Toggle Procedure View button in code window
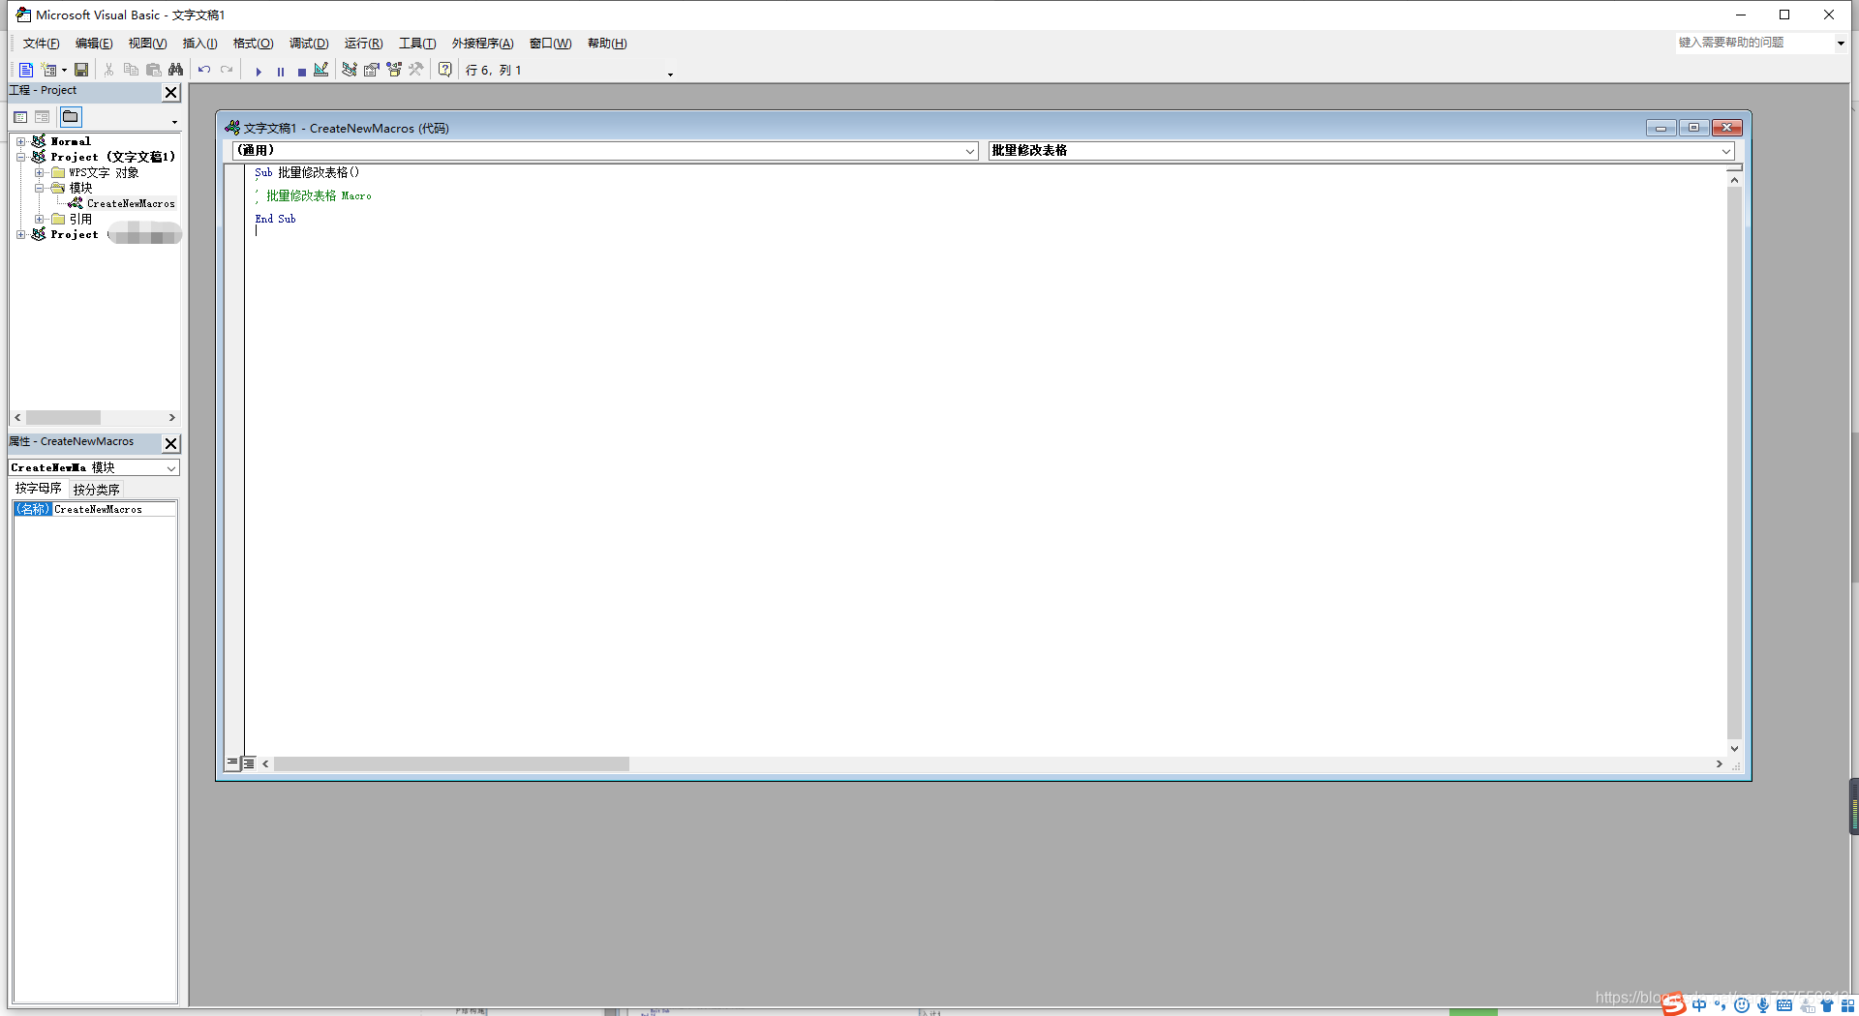Screen dimensions: 1859x1016 (232, 763)
